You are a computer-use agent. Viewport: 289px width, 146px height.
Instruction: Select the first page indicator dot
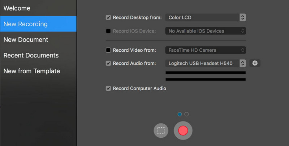(180, 114)
